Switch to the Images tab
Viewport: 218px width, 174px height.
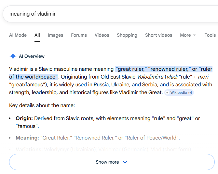coord(55,35)
